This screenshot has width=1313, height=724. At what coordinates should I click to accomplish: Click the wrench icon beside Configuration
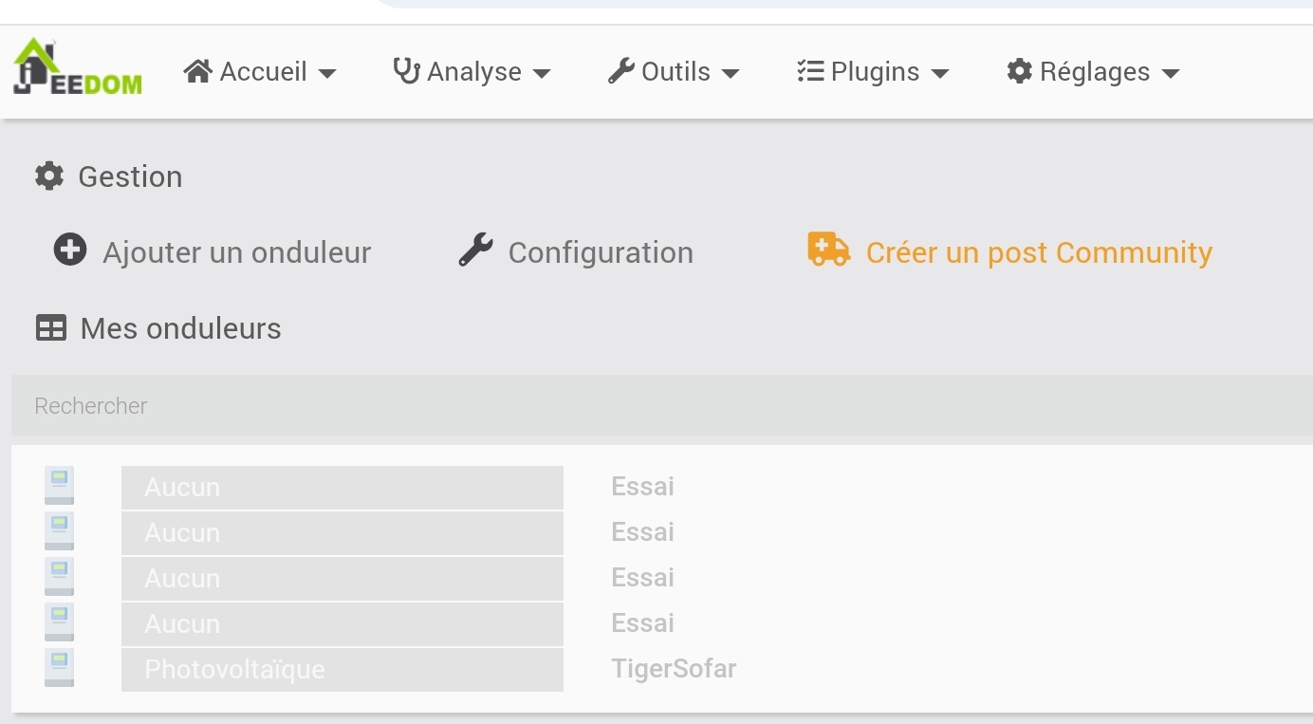[475, 250]
